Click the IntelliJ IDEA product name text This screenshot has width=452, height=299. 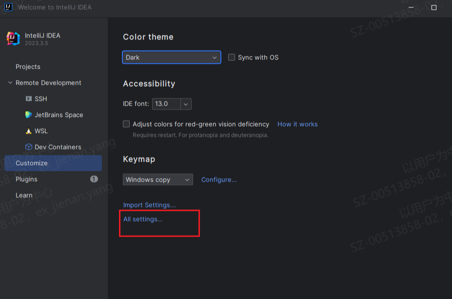[42, 36]
